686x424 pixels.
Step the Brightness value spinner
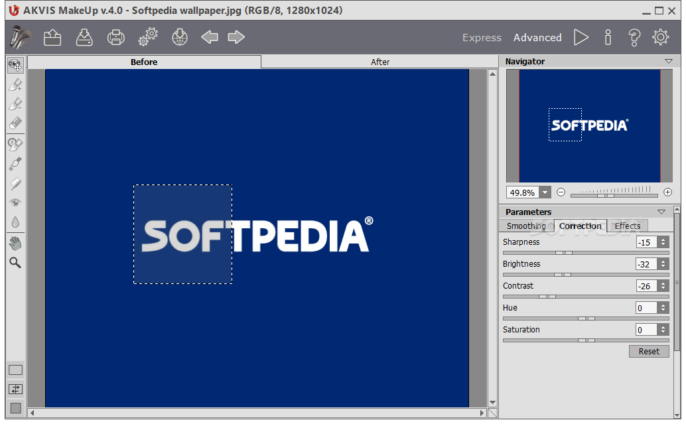[663, 264]
